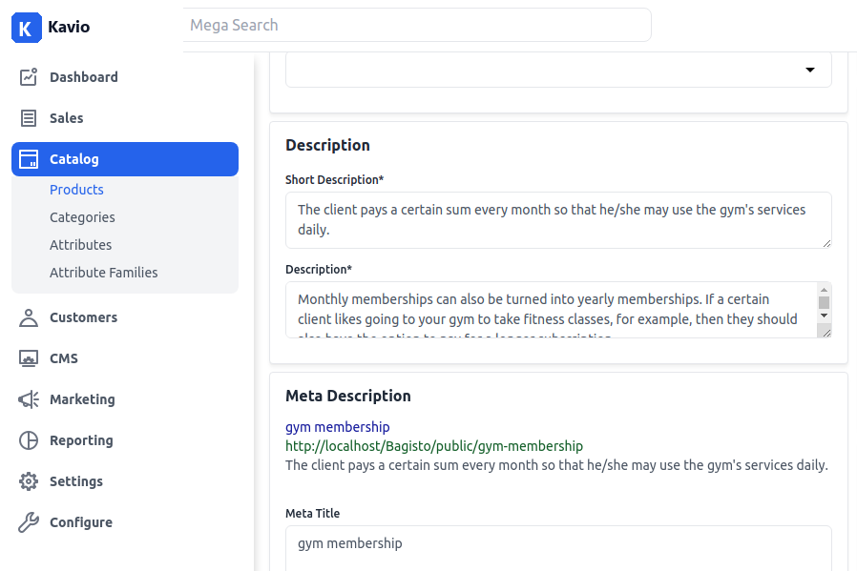The image size is (857, 571).
Task: Open Categories under Catalog
Action: tap(82, 217)
